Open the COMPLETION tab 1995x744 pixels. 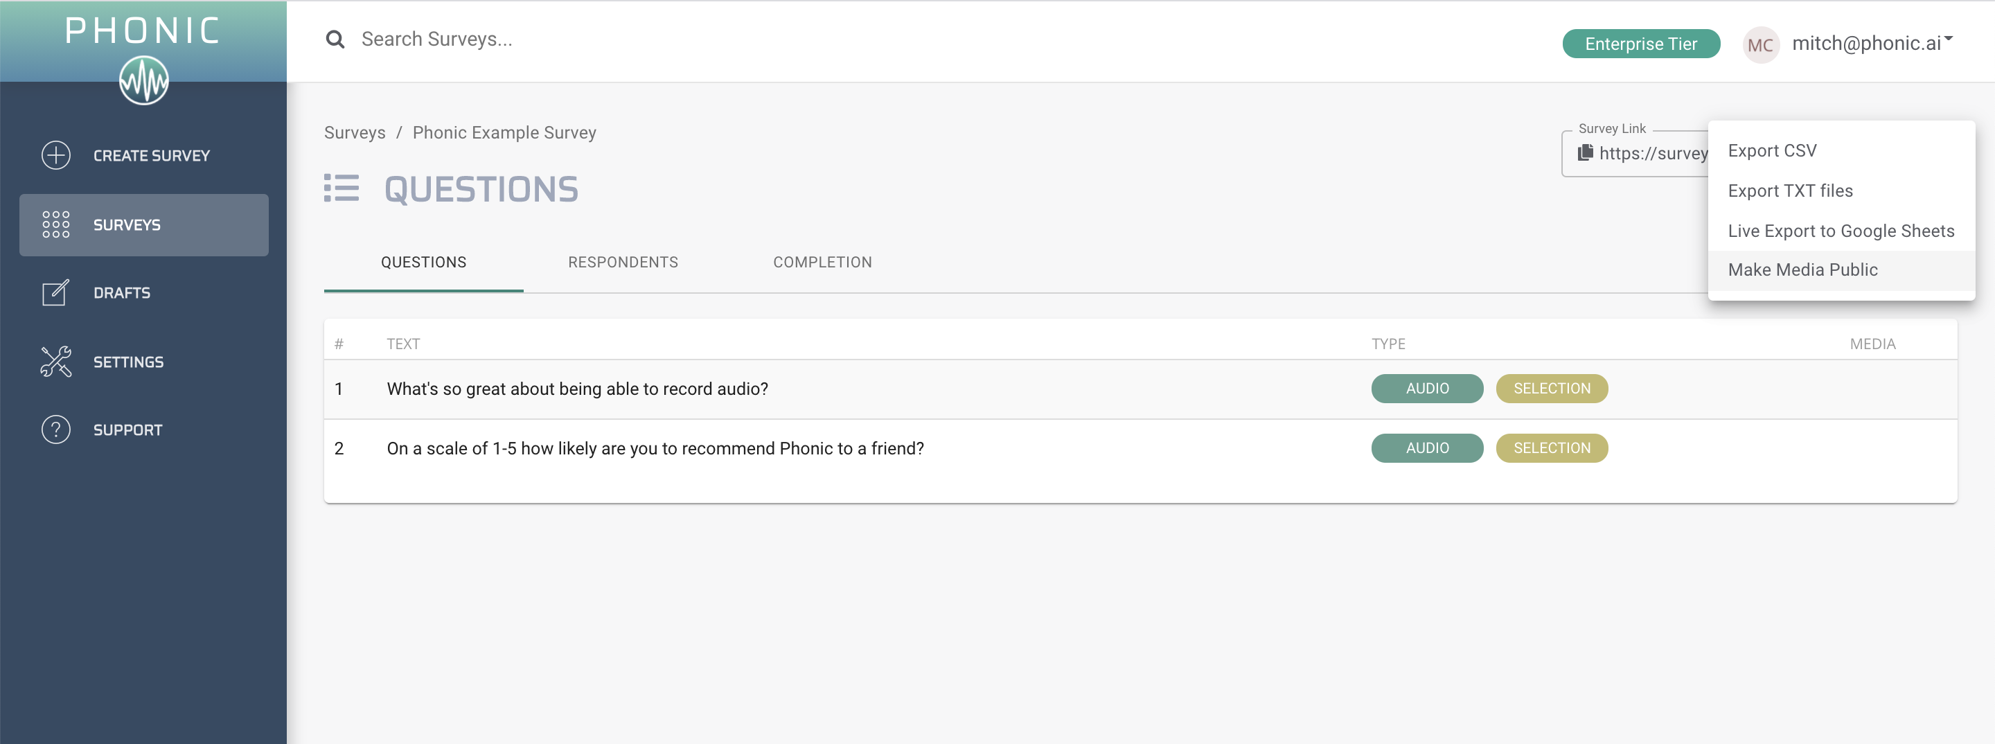[x=822, y=262]
